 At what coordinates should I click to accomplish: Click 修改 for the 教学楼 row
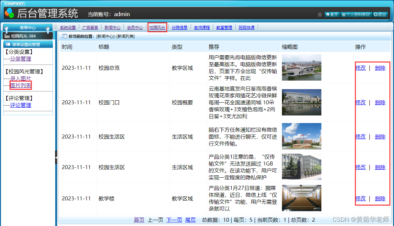[x=360, y=199]
